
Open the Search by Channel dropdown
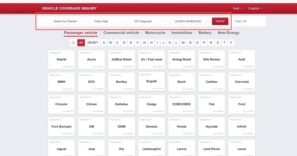tap(70, 21)
